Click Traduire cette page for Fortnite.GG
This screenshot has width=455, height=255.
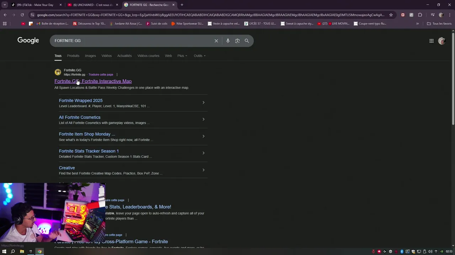click(x=101, y=75)
